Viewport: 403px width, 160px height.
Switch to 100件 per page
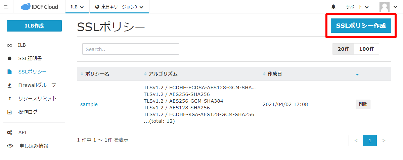(366, 49)
